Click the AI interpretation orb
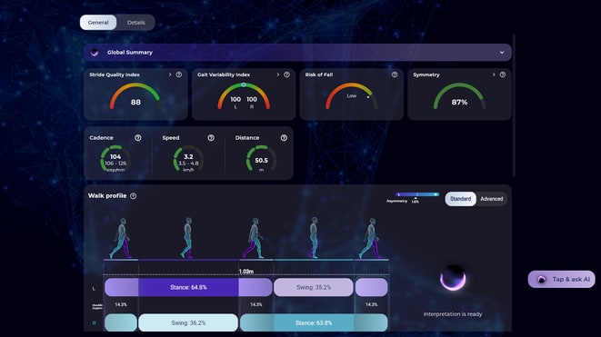Image resolution: width=601 pixels, height=337 pixels. (x=453, y=278)
